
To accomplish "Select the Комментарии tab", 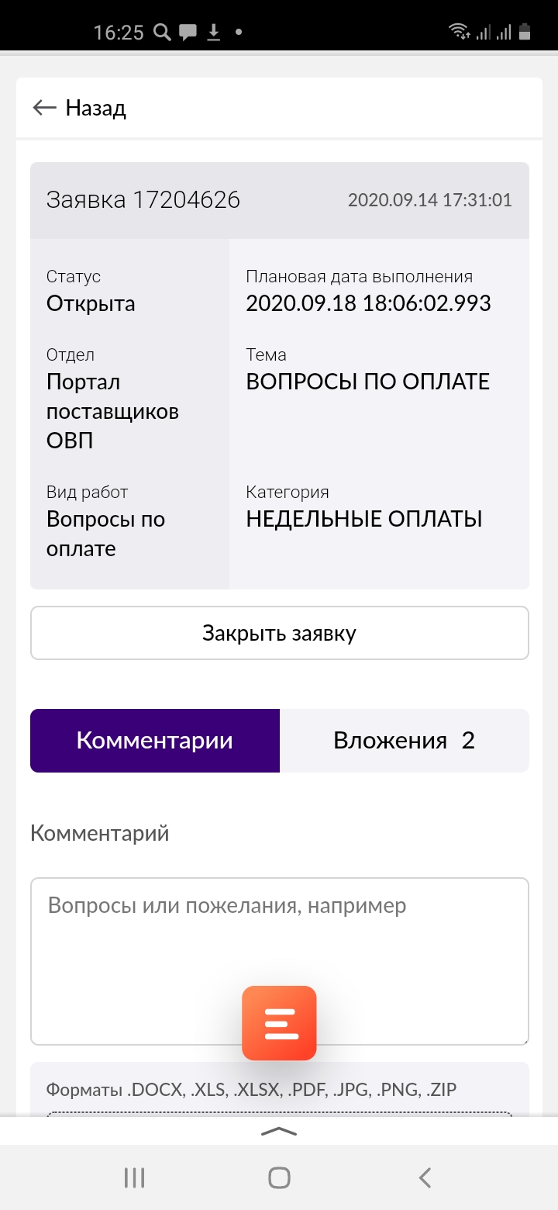I will (155, 741).
